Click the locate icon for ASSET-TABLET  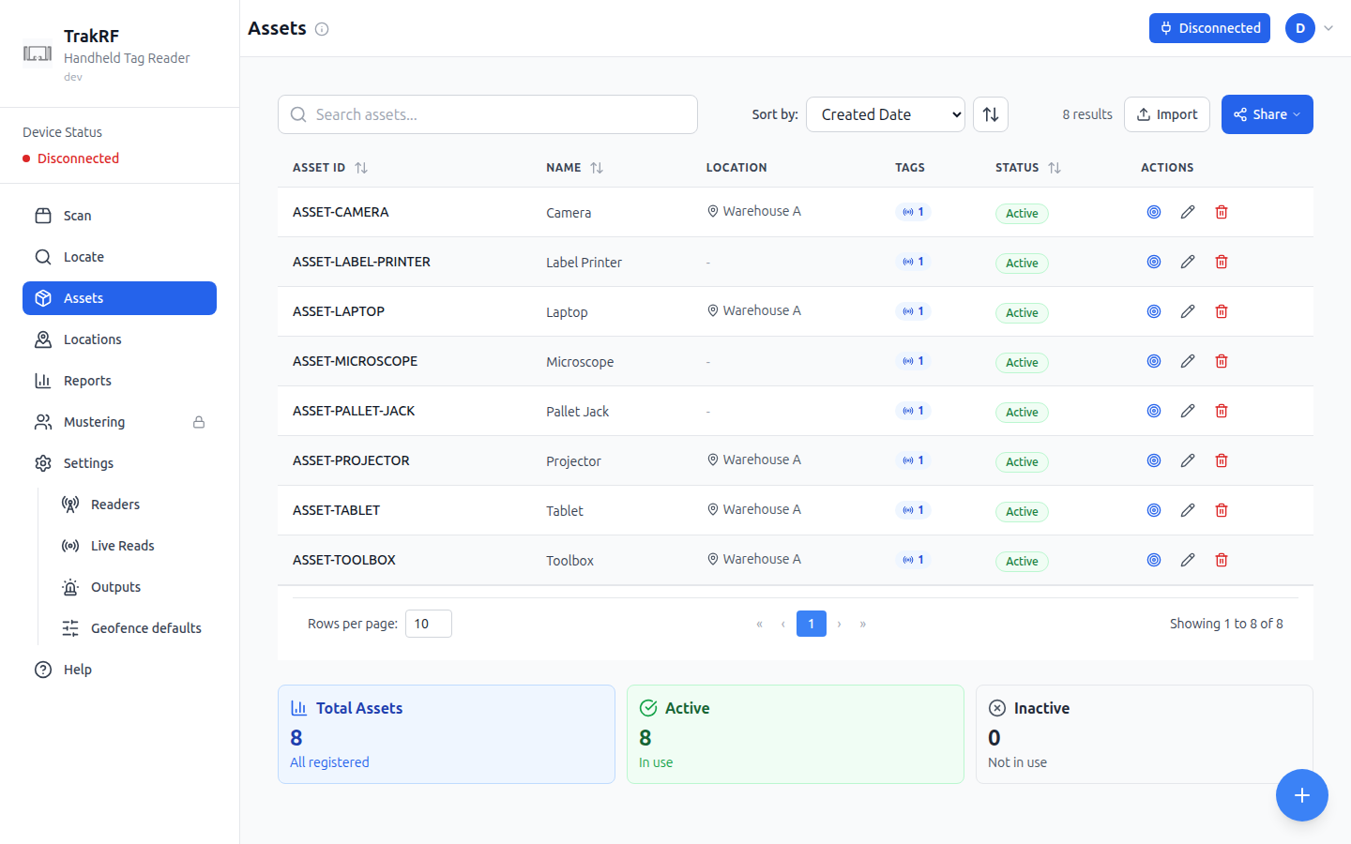coord(1154,510)
